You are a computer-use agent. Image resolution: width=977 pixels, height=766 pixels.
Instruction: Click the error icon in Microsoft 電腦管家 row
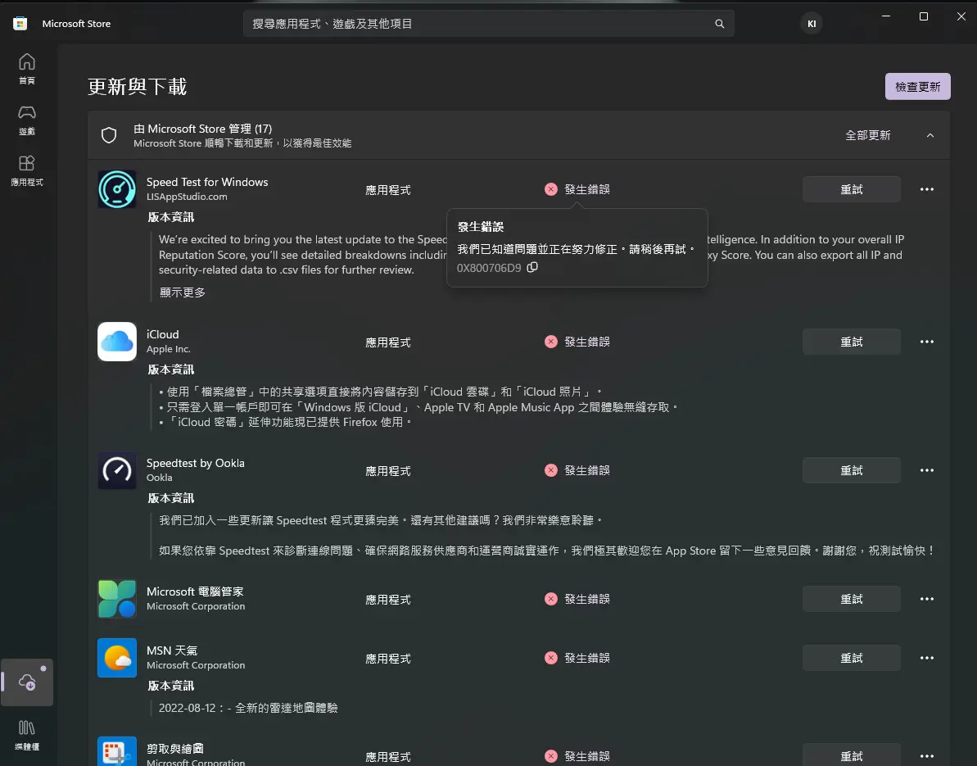point(551,598)
